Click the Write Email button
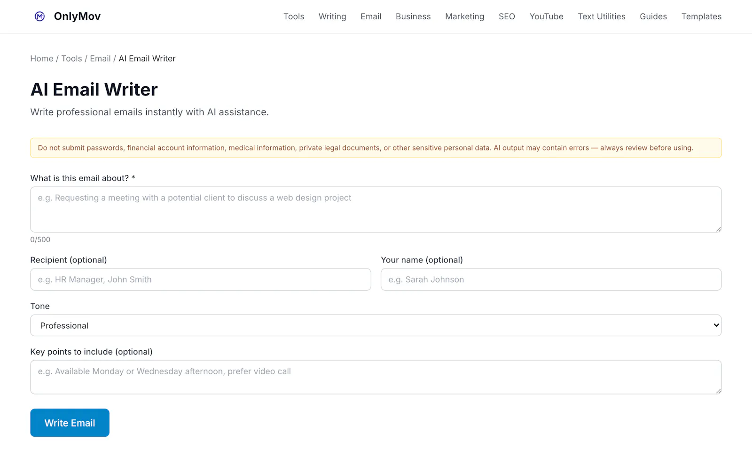752x450 pixels. (70, 423)
